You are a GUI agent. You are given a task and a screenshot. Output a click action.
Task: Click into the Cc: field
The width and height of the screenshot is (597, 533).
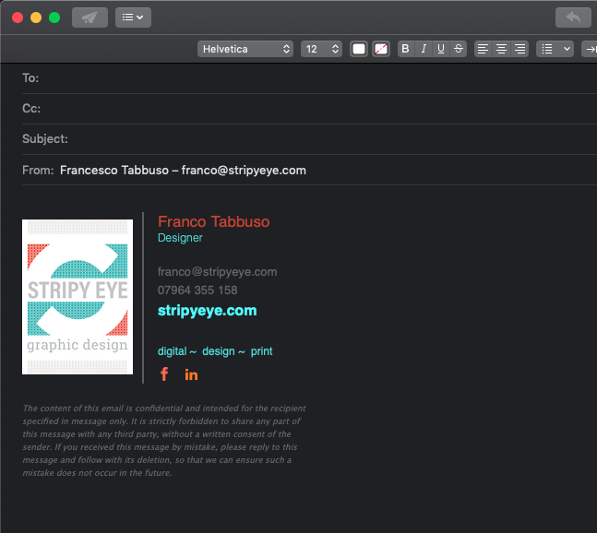pyautogui.click(x=309, y=109)
